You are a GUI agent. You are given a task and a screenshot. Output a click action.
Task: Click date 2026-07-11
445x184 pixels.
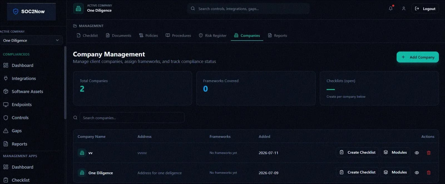point(268,153)
